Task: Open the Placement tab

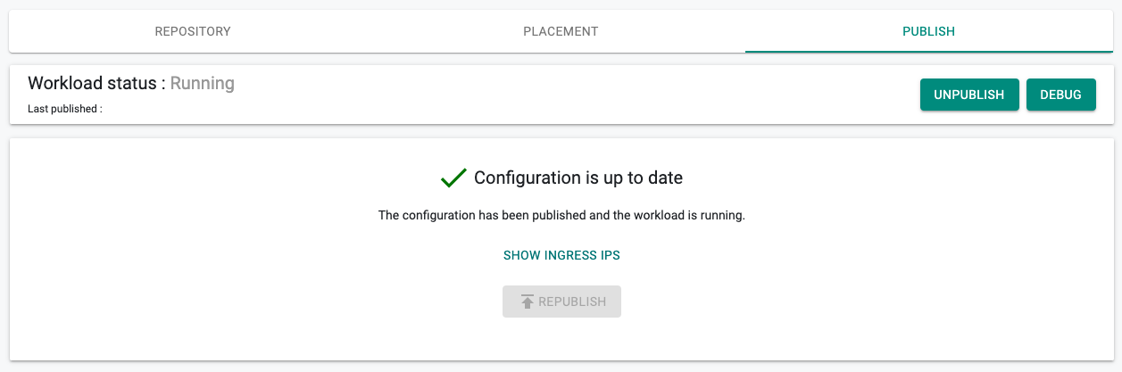Action: 561,31
